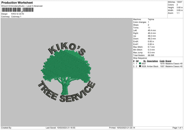The height and width of the screenshot is (130, 184).
Task: Click the Stitches count 13037
Action: (x=179, y=2)
